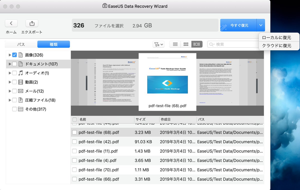
Task: Click the EaseUS title bar app icon
Action: click(x=105, y=6)
